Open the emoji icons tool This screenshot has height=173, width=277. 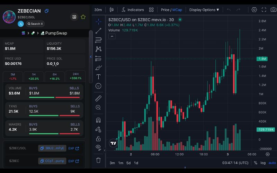(x=98, y=86)
